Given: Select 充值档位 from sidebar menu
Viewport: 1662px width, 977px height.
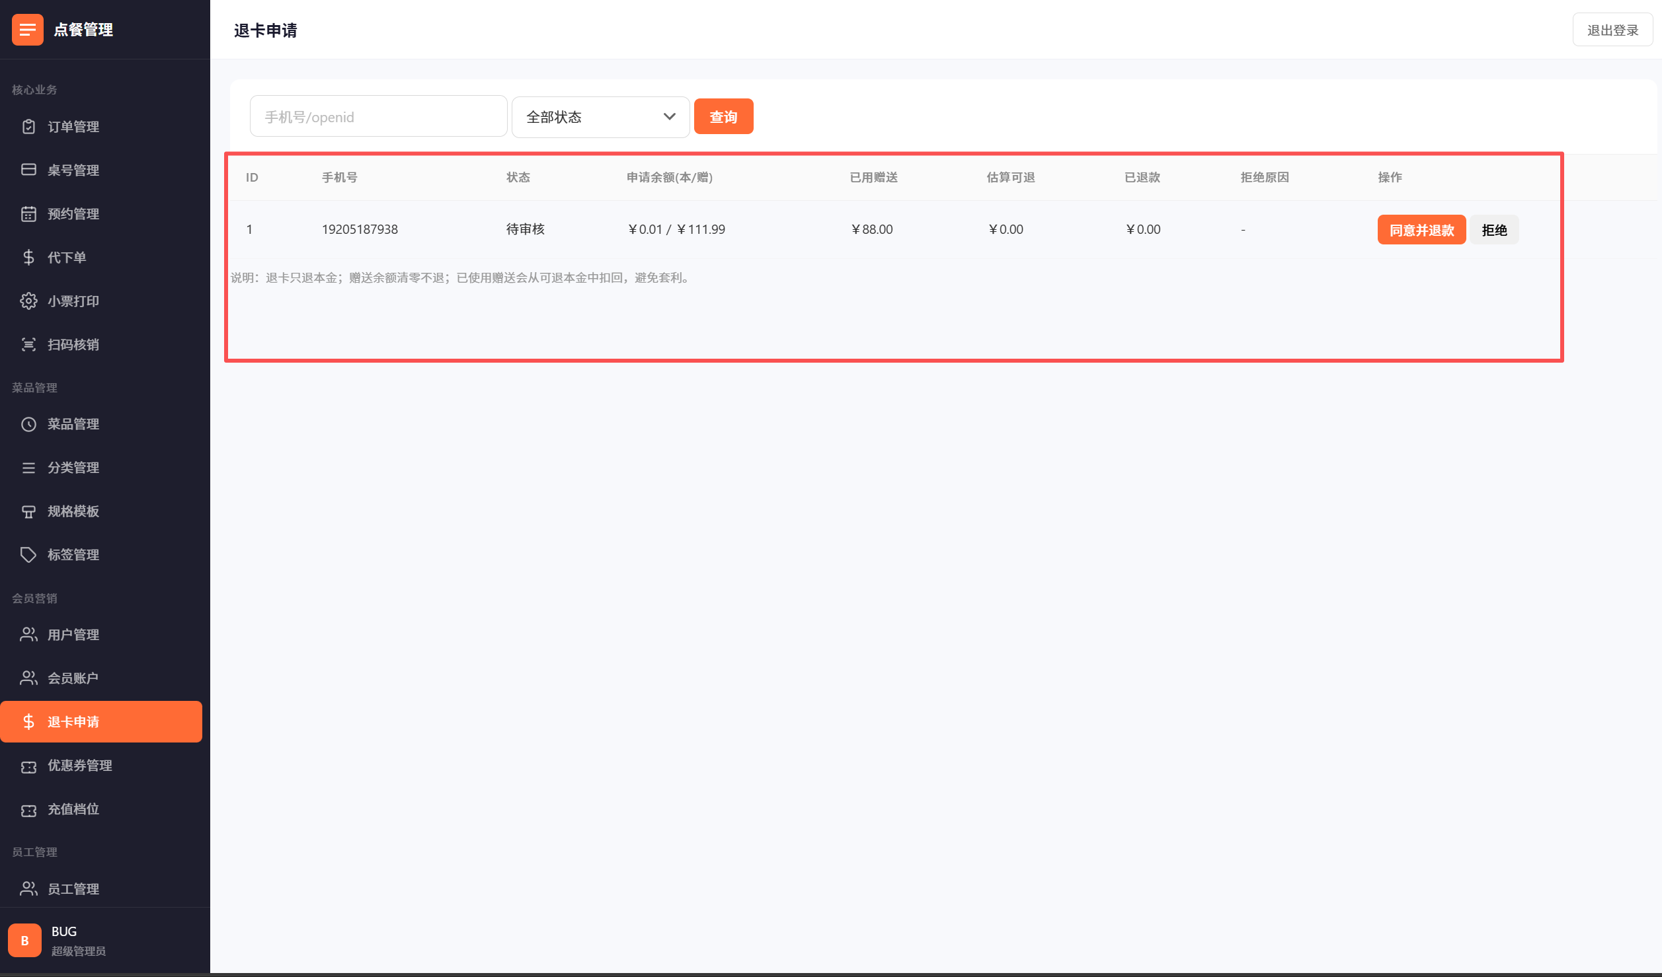Looking at the screenshot, I should 73,809.
